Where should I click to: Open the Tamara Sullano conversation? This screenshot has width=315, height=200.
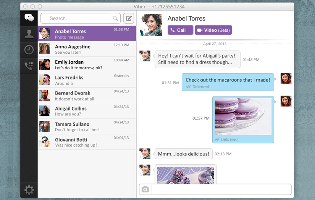(87, 126)
